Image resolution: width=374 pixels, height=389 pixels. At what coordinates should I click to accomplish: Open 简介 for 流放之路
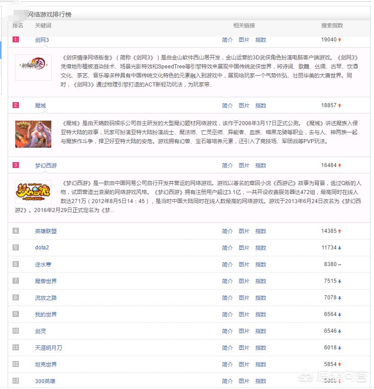[x=227, y=298]
